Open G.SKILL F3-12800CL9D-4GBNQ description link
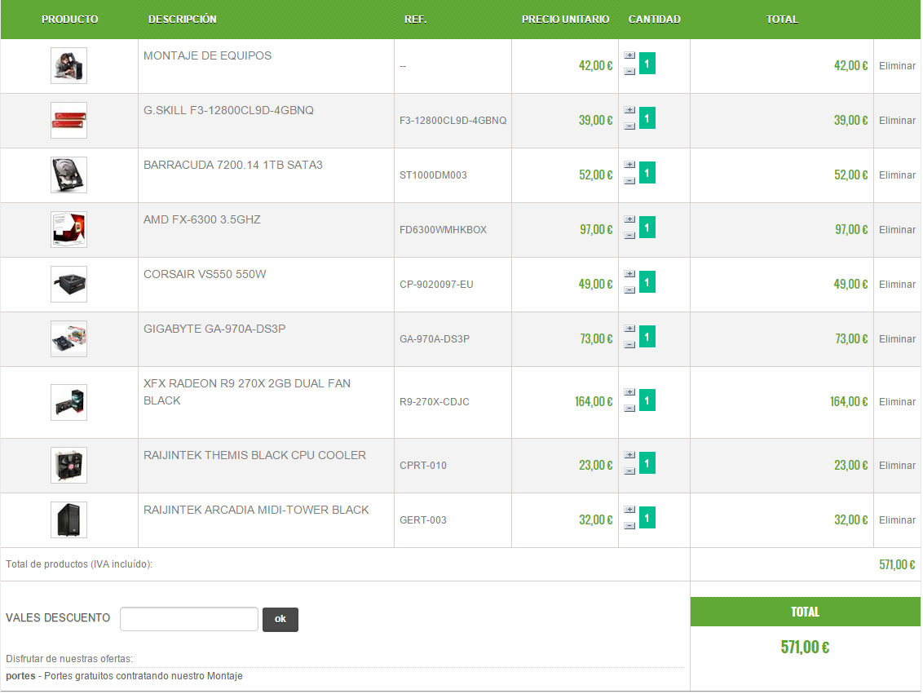923x694 pixels. click(x=228, y=111)
